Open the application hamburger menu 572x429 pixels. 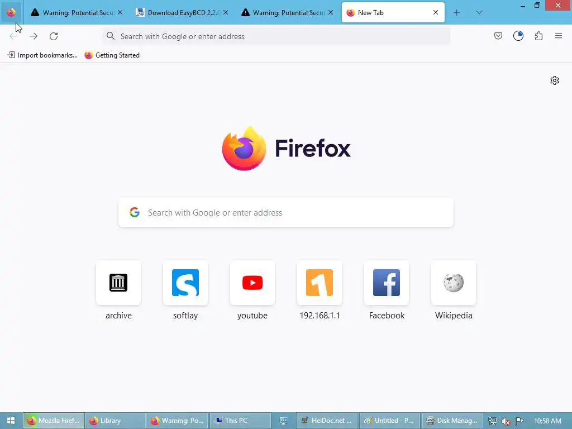point(559,36)
